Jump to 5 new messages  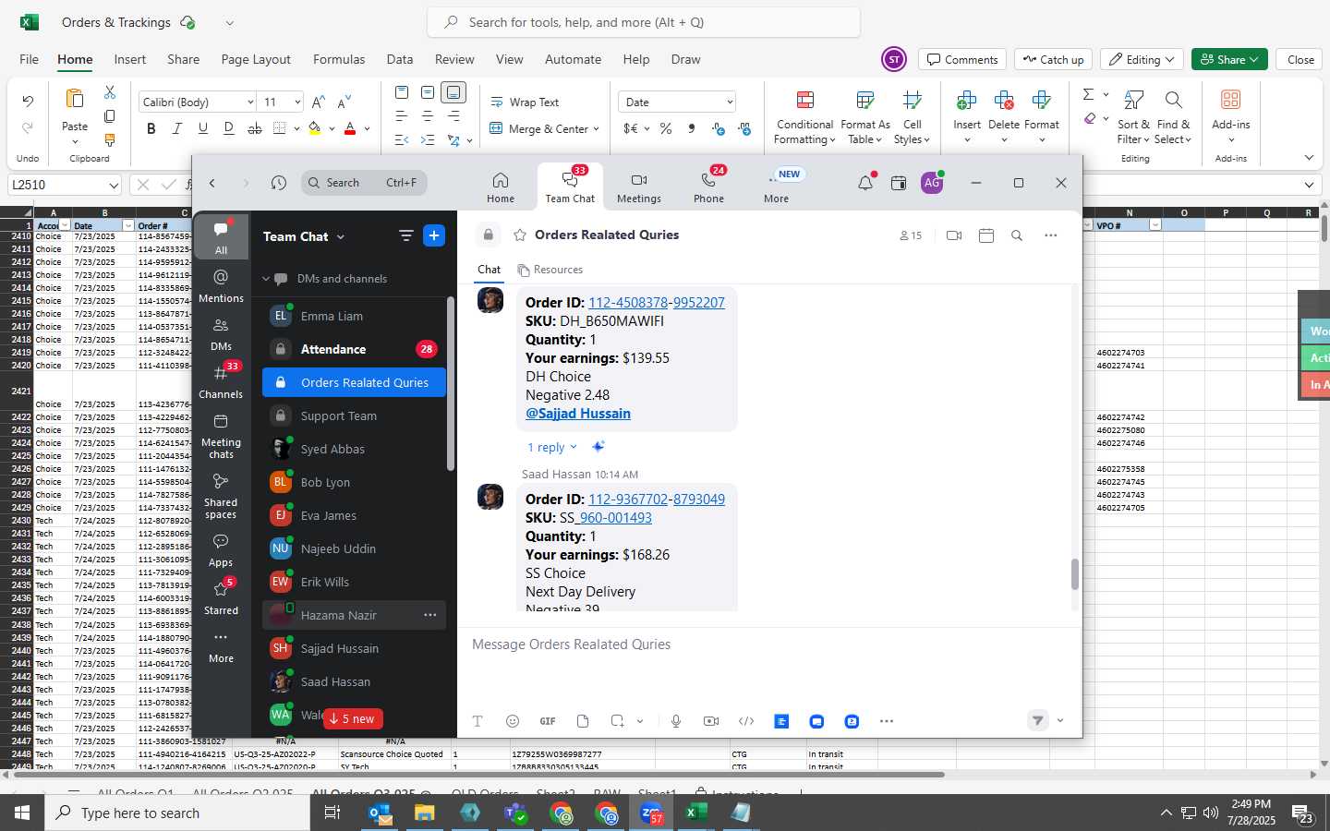353,718
